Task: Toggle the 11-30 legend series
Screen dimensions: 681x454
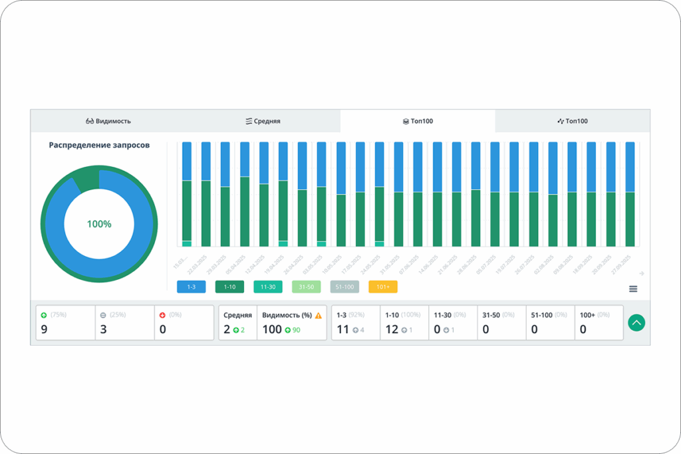Action: coord(268,287)
